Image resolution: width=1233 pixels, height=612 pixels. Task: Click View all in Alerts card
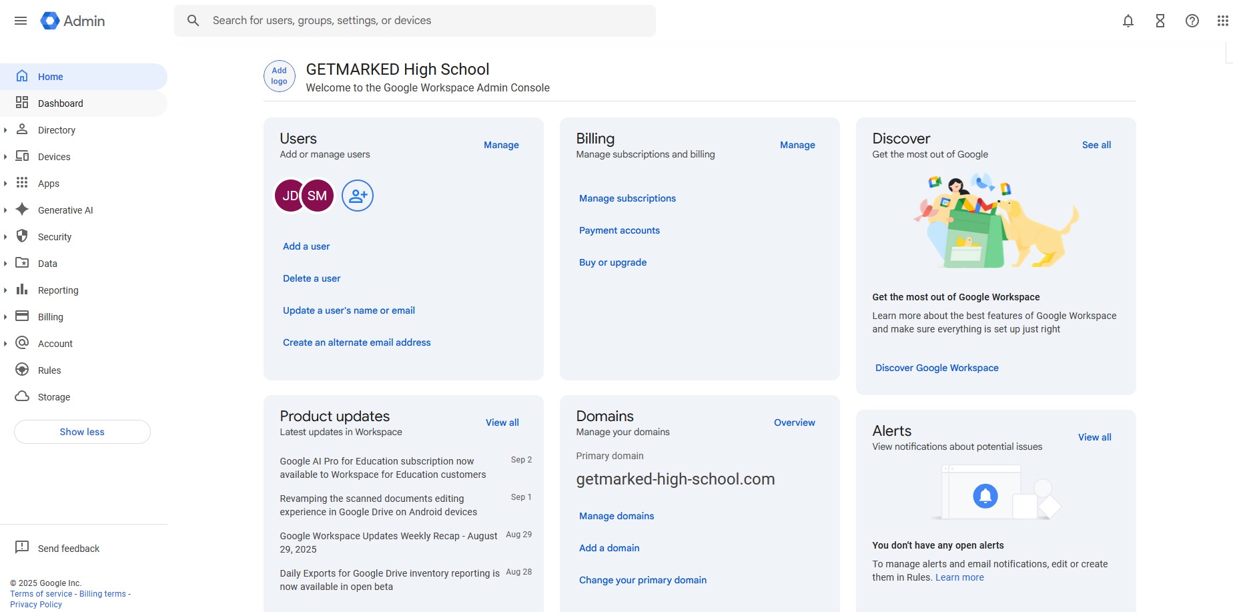1095,437
